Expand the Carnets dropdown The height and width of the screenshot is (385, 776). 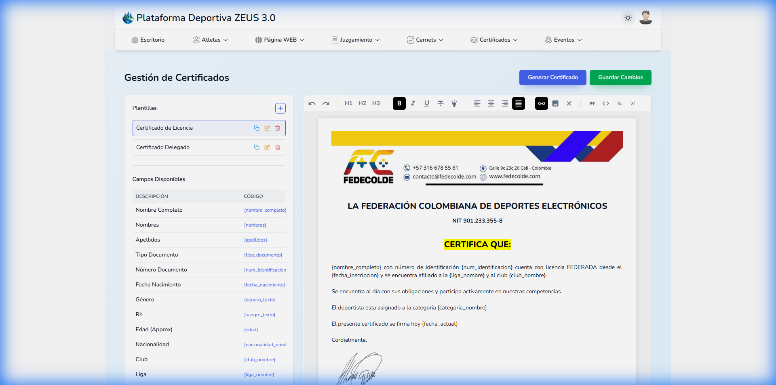click(x=424, y=40)
